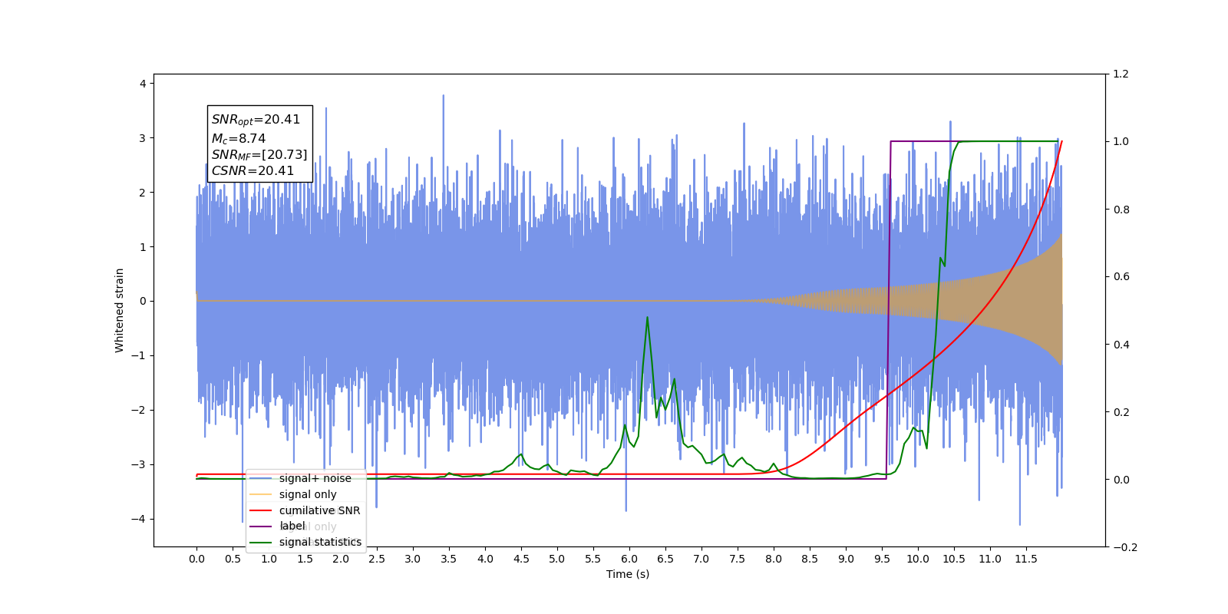Click the left y-axis tick label −4
The image size is (1228, 614).
tap(138, 519)
